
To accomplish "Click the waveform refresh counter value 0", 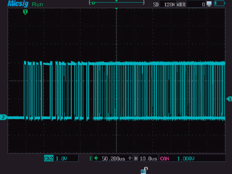I will pos(204,5).
